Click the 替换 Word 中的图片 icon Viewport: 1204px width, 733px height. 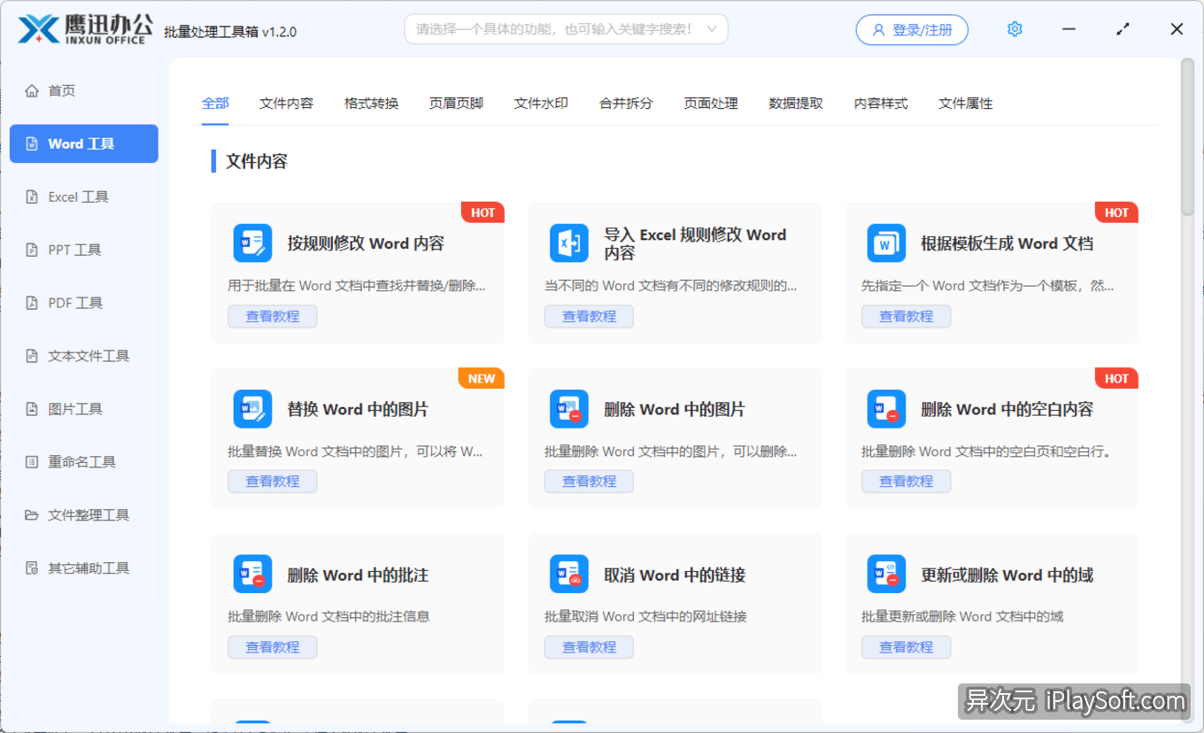point(252,409)
